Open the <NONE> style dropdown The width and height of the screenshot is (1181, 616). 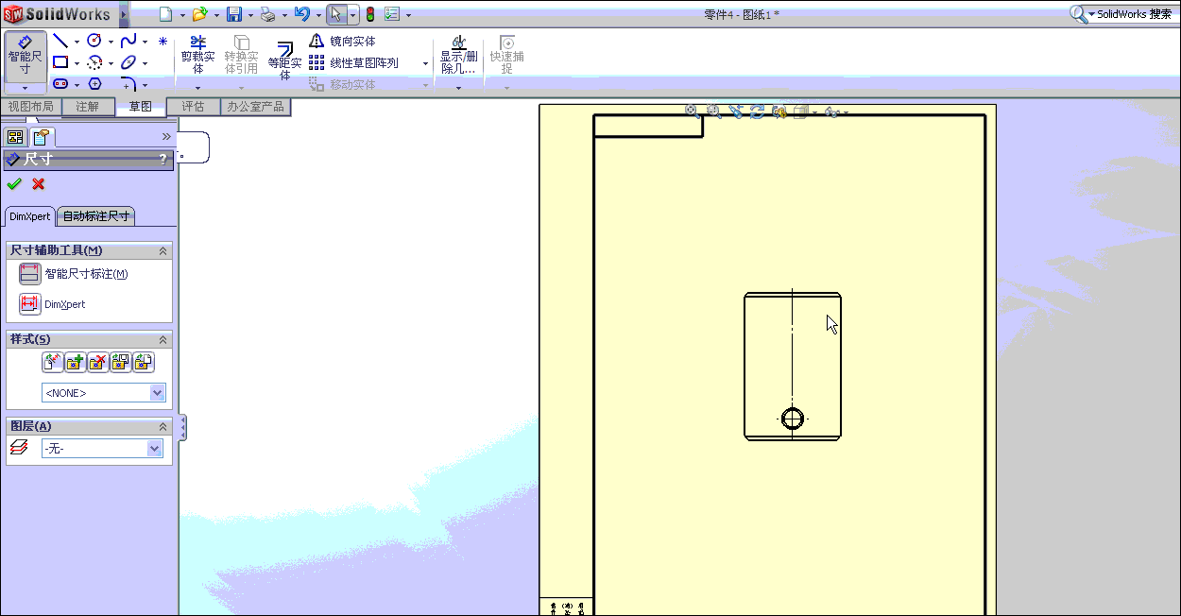[x=104, y=393]
